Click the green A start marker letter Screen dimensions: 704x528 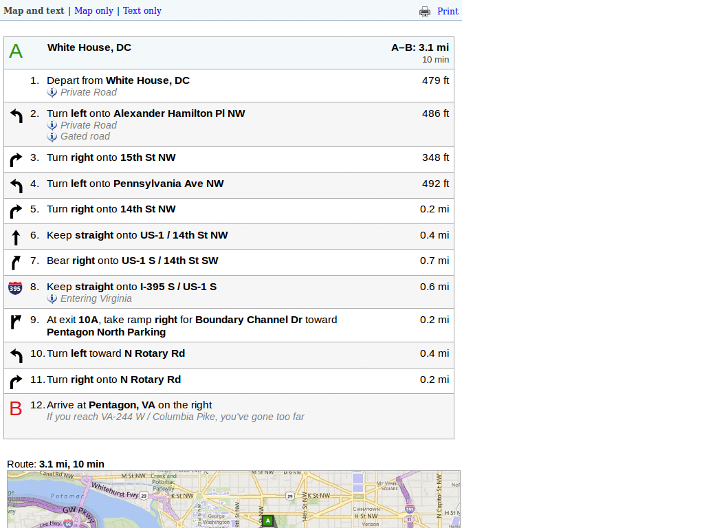pos(16,51)
